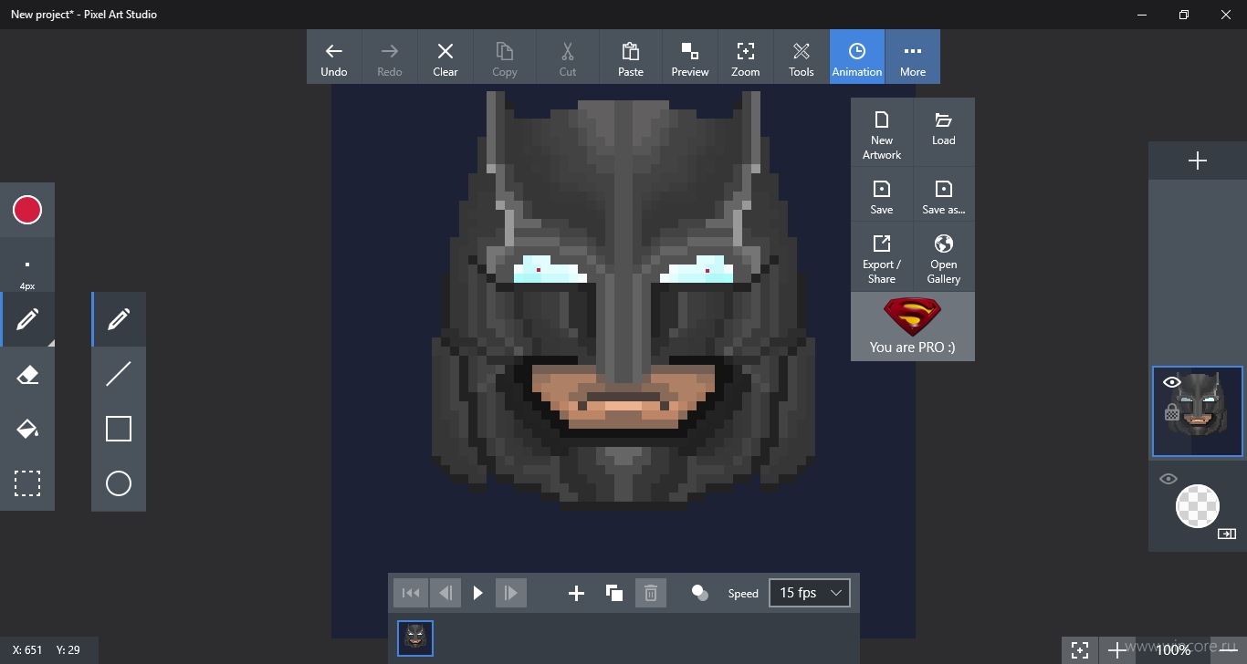Step to the next animation frame
The height and width of the screenshot is (664, 1247).
coord(511,593)
